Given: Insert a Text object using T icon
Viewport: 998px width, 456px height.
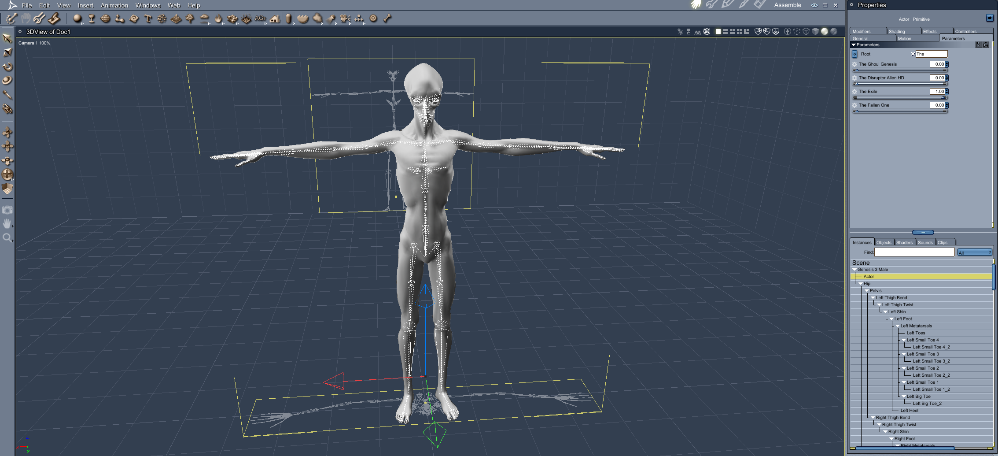Looking at the screenshot, I should click(148, 19).
